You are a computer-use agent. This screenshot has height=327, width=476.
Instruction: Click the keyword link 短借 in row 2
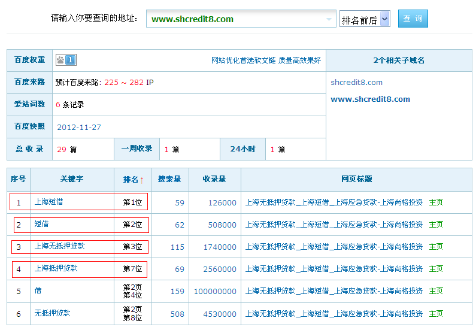[41, 224]
